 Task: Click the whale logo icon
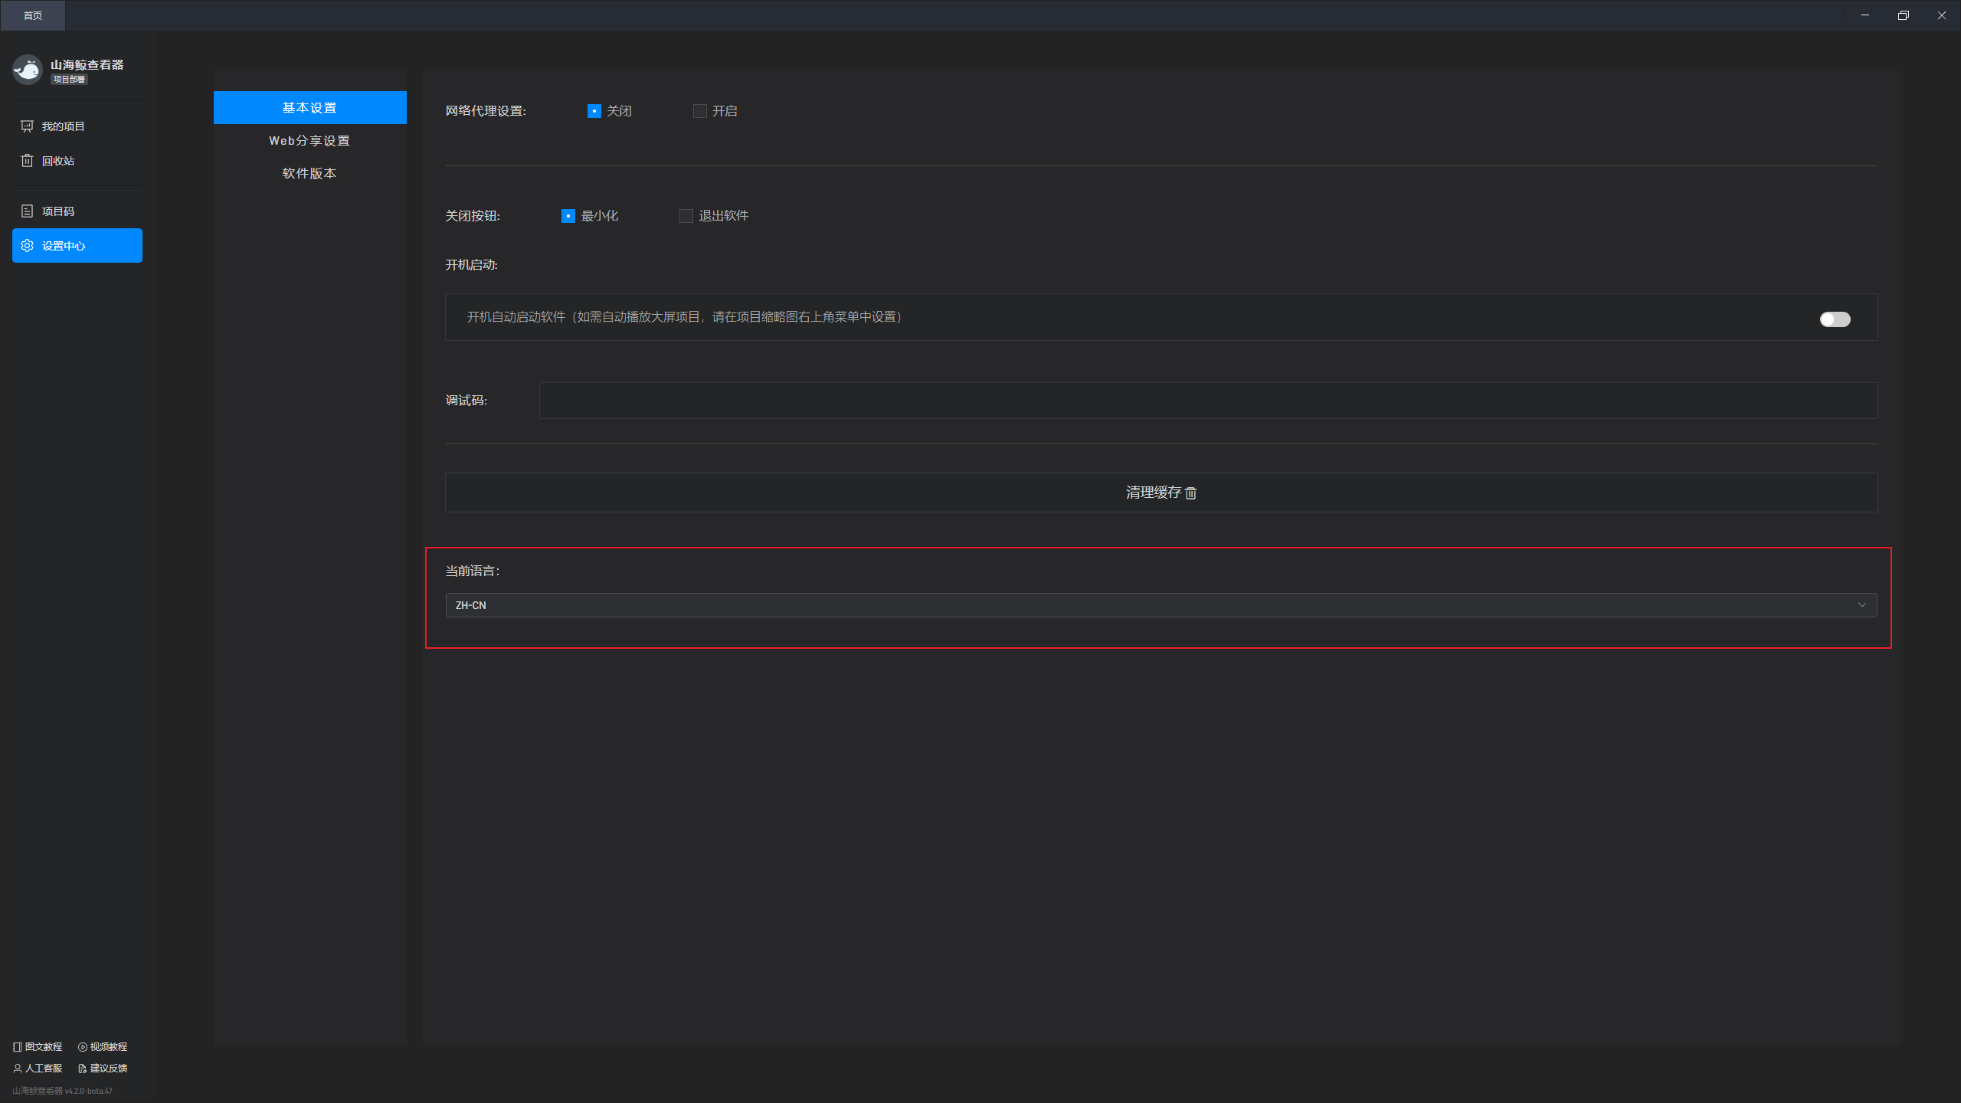tap(28, 70)
